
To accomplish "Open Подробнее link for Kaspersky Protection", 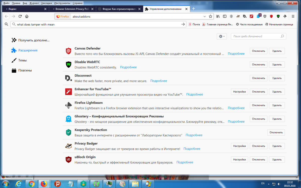I will pyautogui.click(x=194, y=135).
